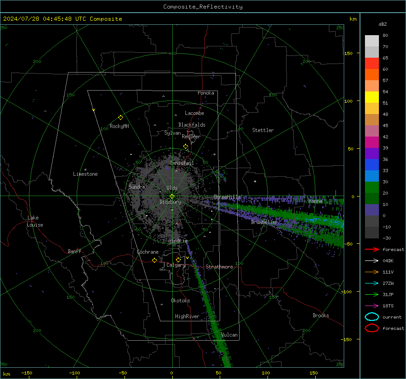
Task: Click the yellow 54 dBZ color swatch
Action: (x=372, y=97)
